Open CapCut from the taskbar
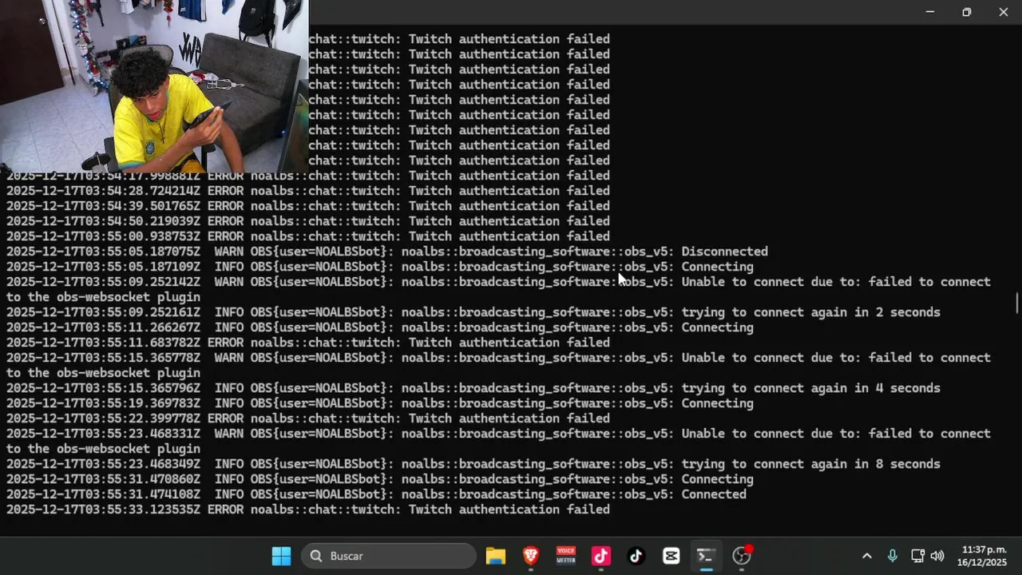The image size is (1022, 575). (671, 556)
